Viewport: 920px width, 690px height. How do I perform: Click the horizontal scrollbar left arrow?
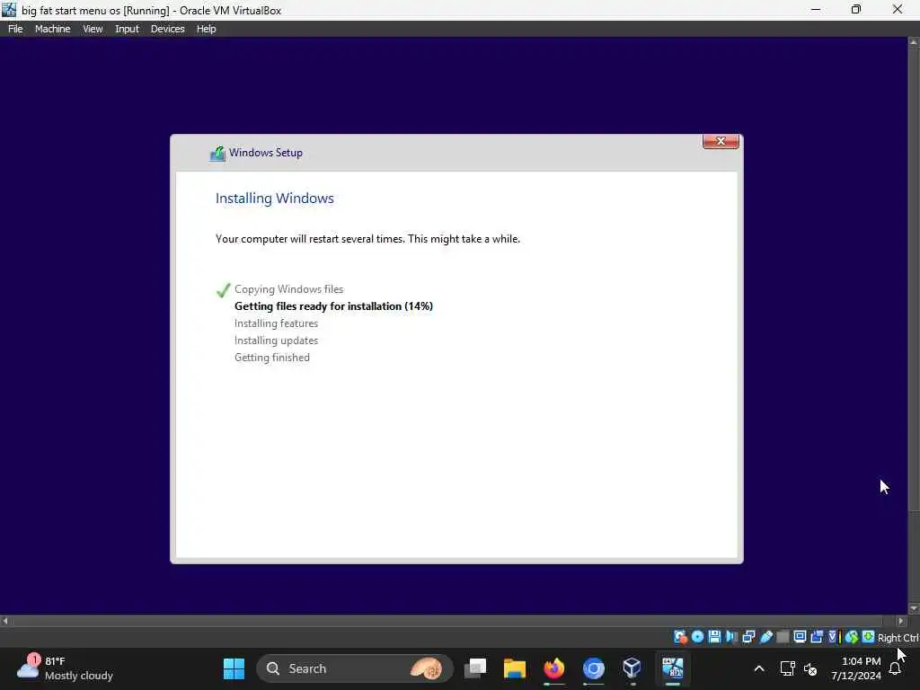5,621
